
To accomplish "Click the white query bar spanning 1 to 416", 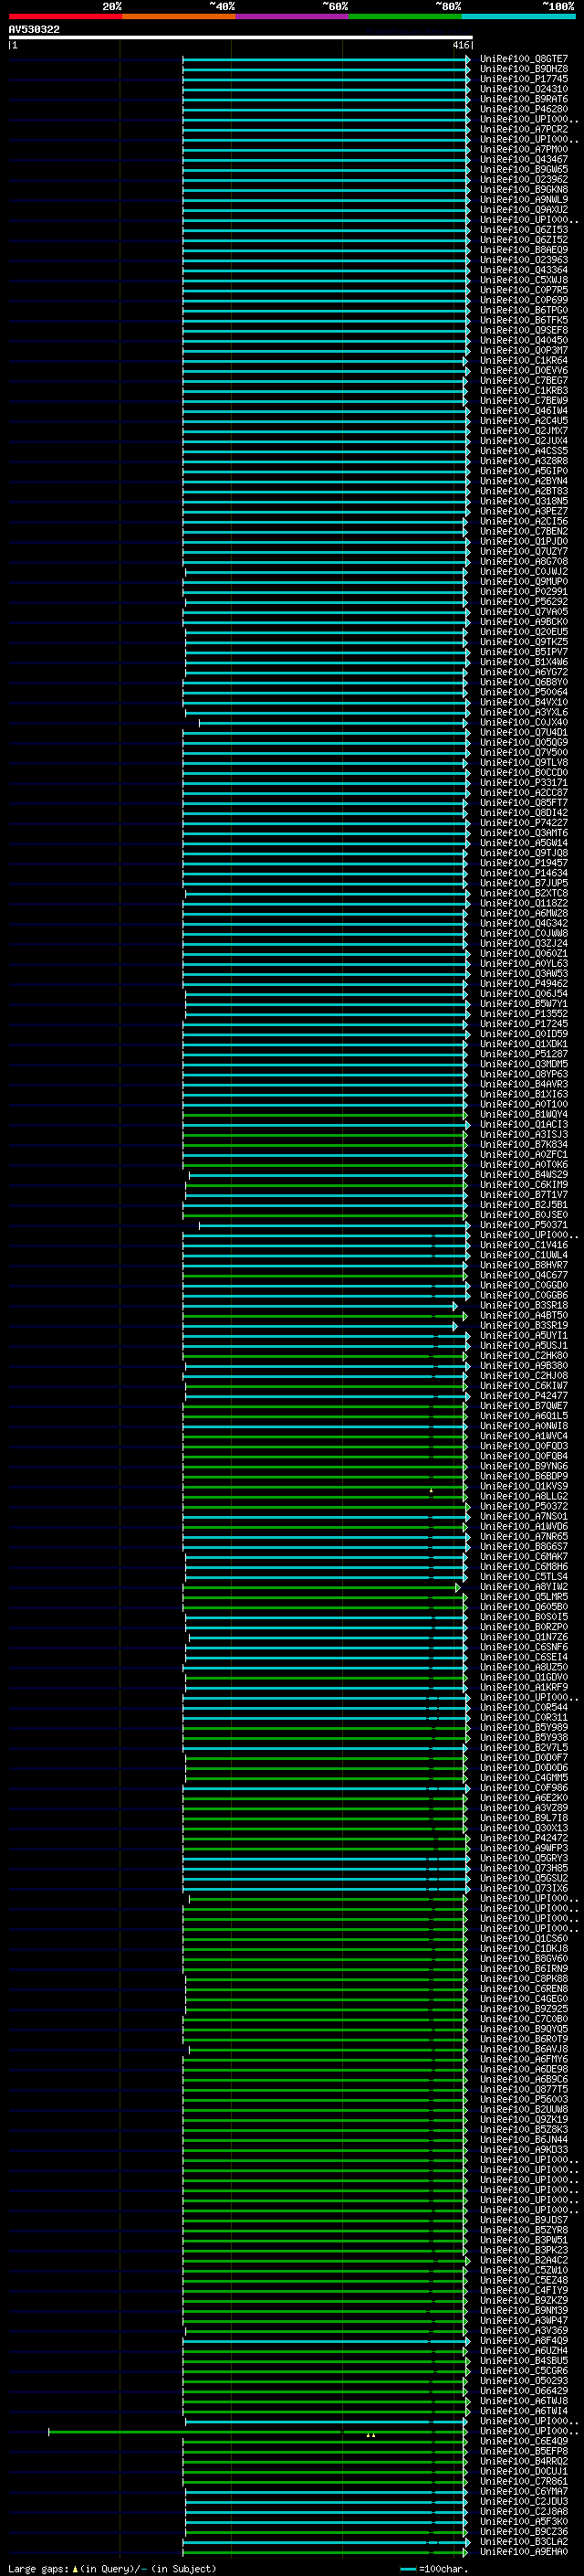I will (241, 38).
